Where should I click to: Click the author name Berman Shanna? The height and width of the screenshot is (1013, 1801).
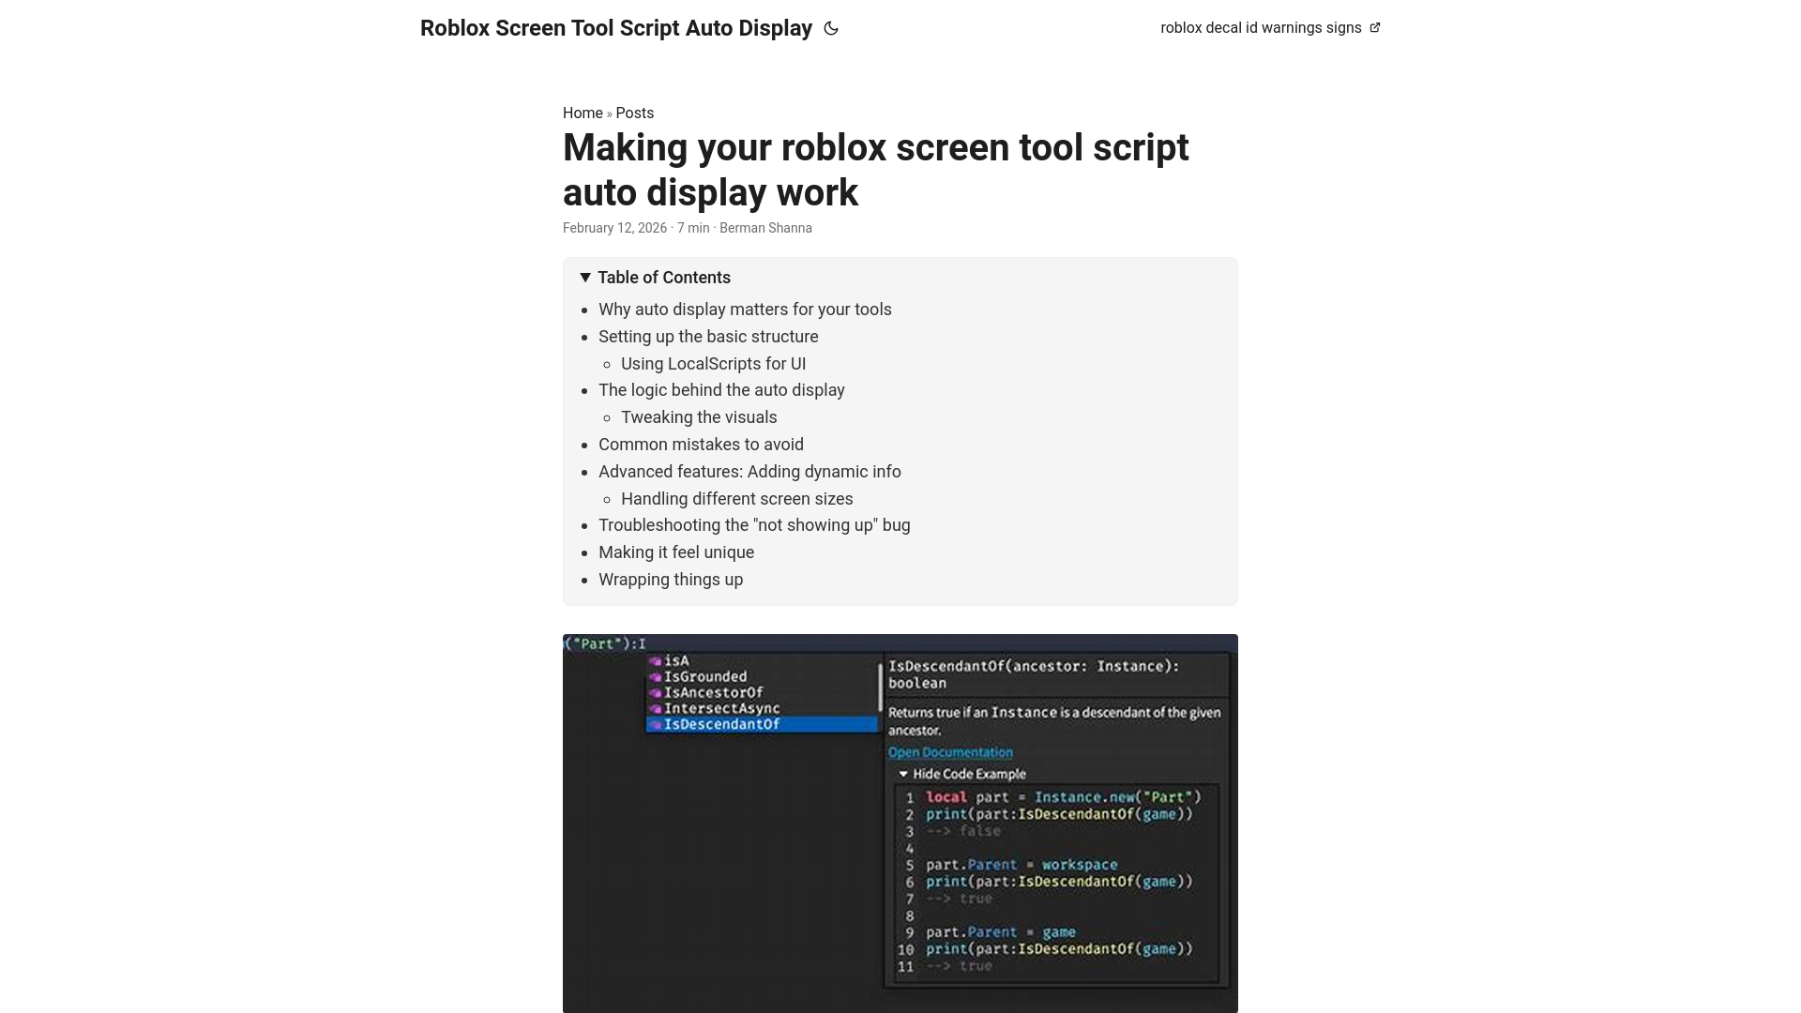pyautogui.click(x=765, y=228)
